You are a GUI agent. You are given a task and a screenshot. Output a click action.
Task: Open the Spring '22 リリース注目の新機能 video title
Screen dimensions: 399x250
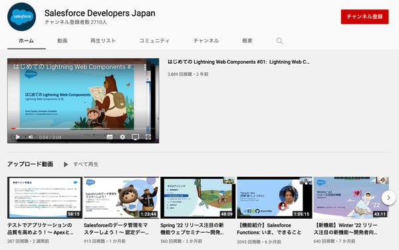(x=192, y=229)
